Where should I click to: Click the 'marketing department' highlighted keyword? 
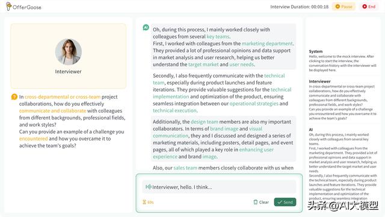coord(267,43)
